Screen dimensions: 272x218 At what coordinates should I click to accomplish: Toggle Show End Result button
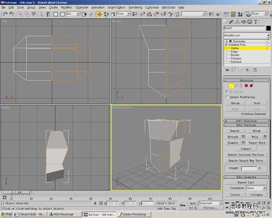point(234,70)
